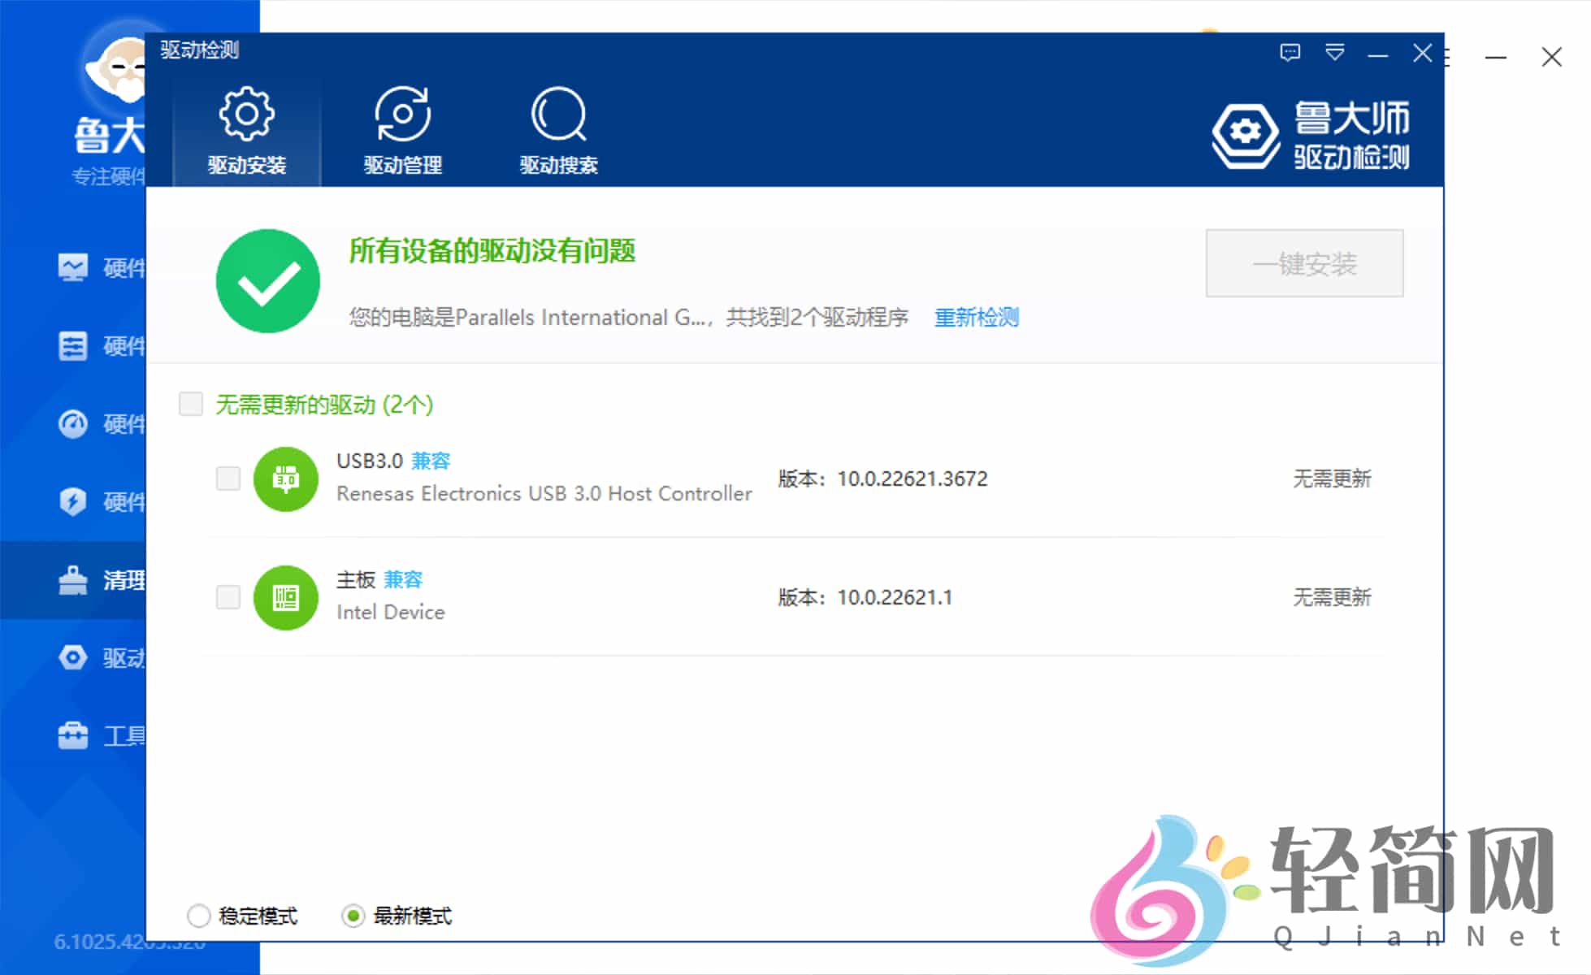Check the 主板 Intel Device checkbox
The height and width of the screenshot is (975, 1591).
(x=228, y=598)
